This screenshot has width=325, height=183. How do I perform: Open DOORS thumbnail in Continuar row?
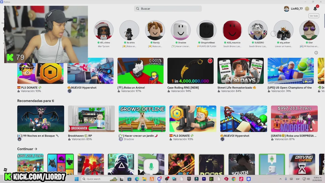click(x=211, y=164)
